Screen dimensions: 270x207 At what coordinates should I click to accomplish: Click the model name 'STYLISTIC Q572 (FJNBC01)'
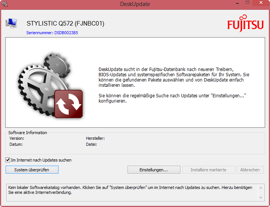coord(65,23)
